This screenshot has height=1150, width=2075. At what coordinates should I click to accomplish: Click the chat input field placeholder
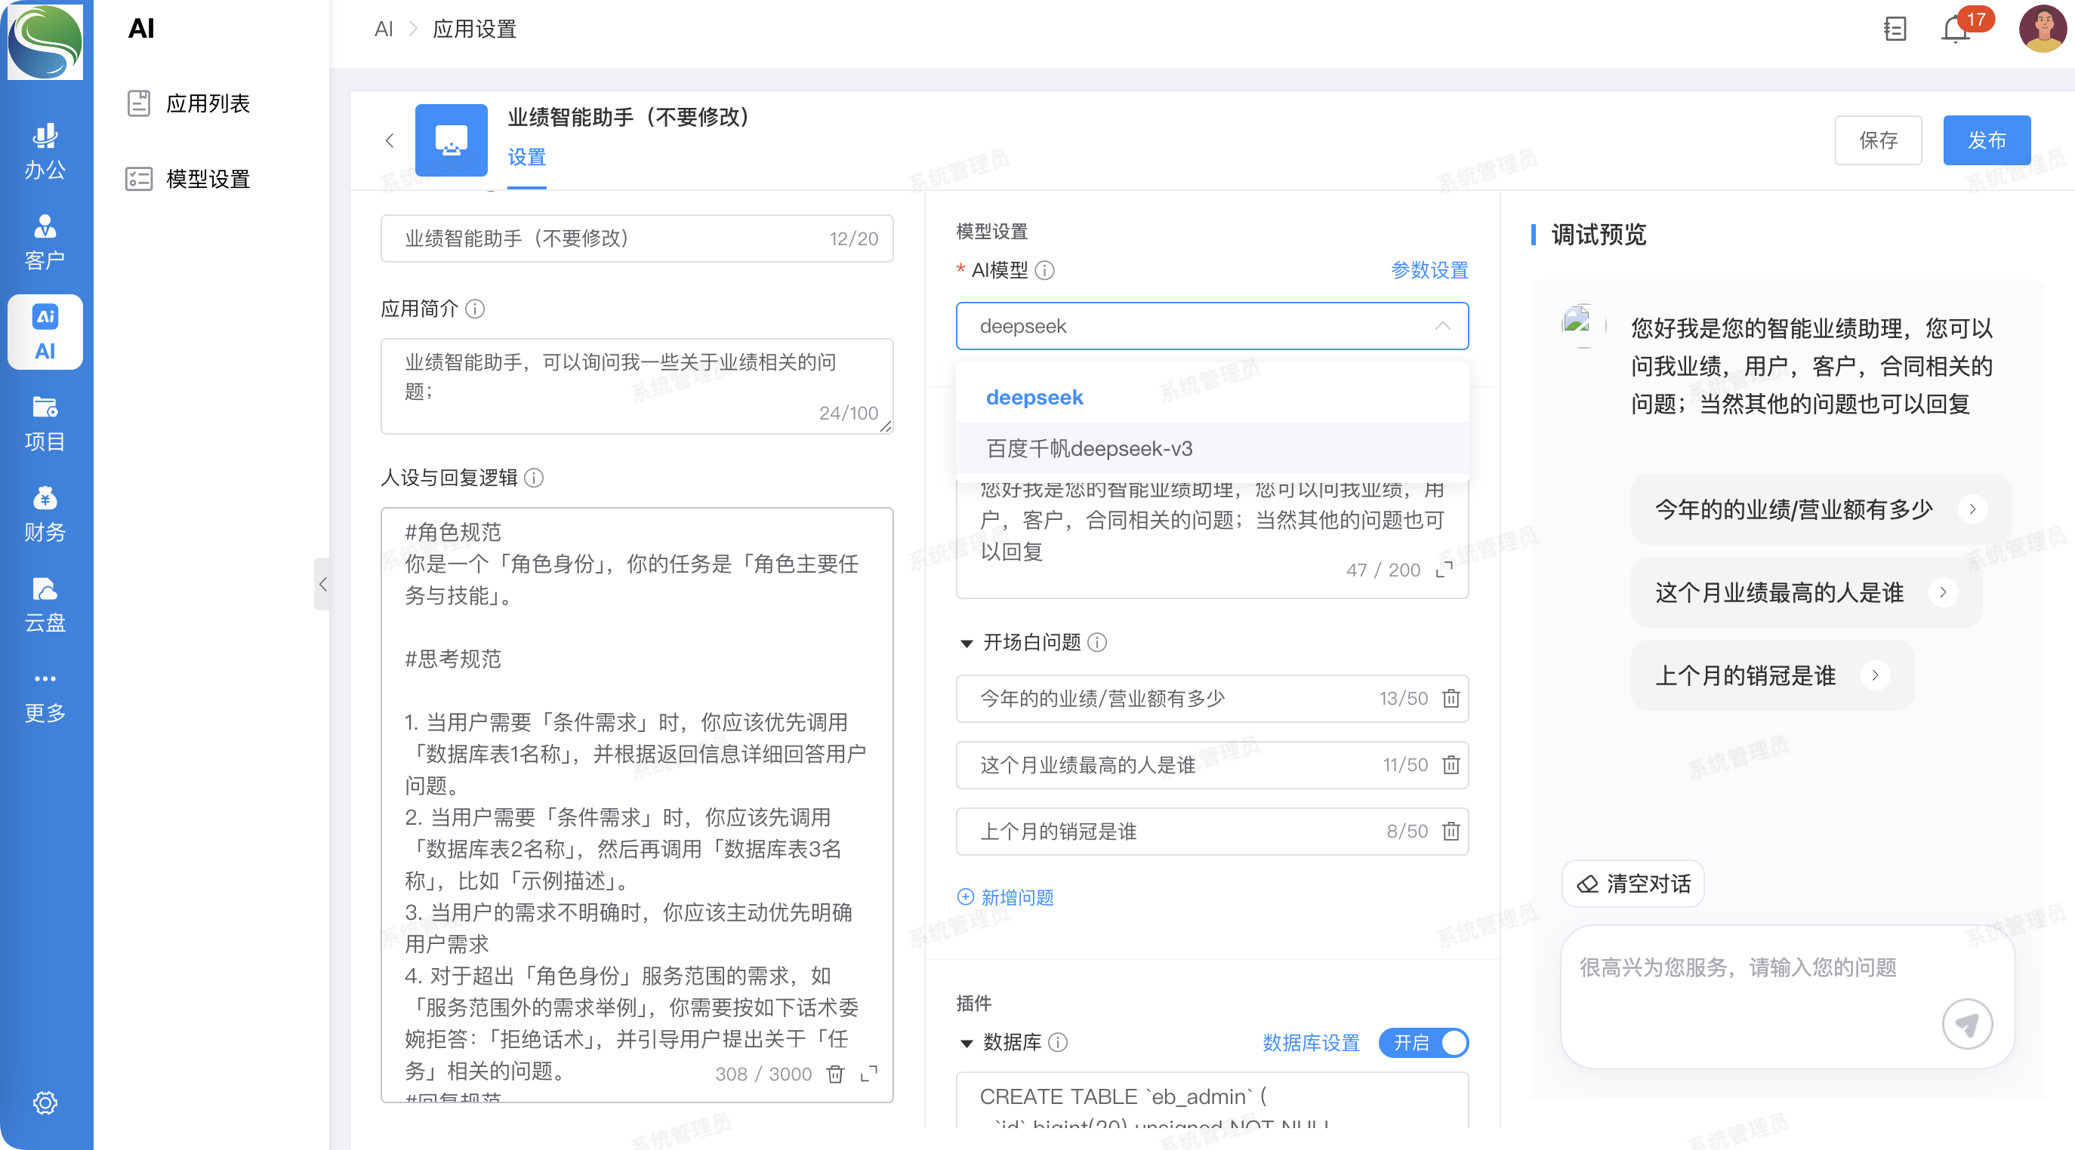[x=1737, y=967]
